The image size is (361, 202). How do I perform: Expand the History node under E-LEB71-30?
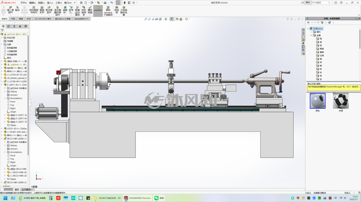coord(5,92)
